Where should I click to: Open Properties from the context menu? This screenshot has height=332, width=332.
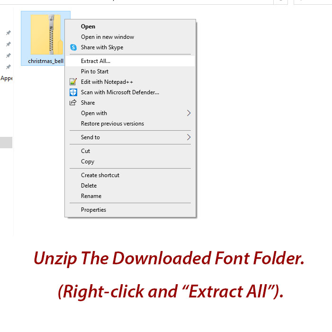130,210
